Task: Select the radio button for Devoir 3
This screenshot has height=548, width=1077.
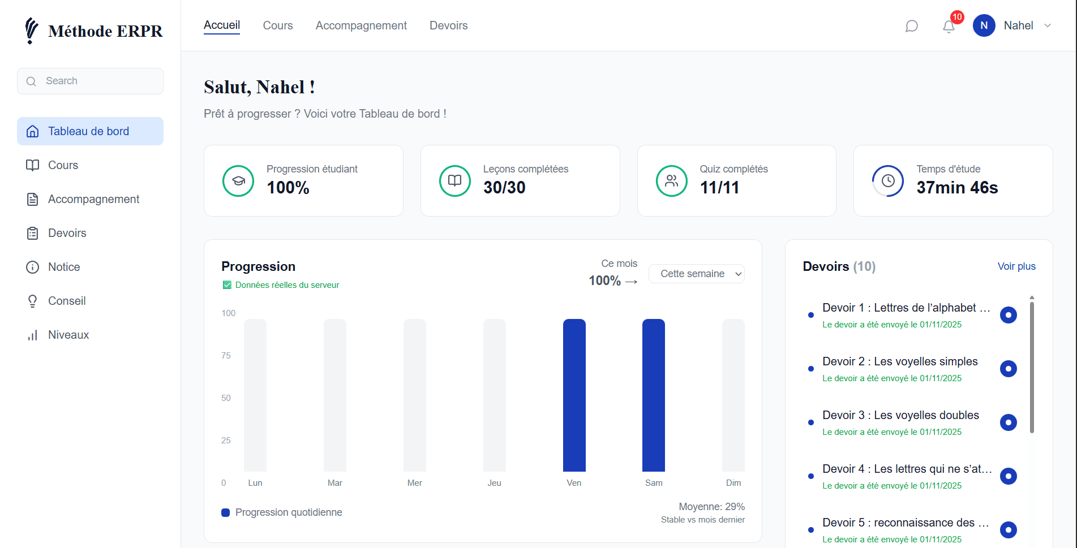Action: [1008, 422]
